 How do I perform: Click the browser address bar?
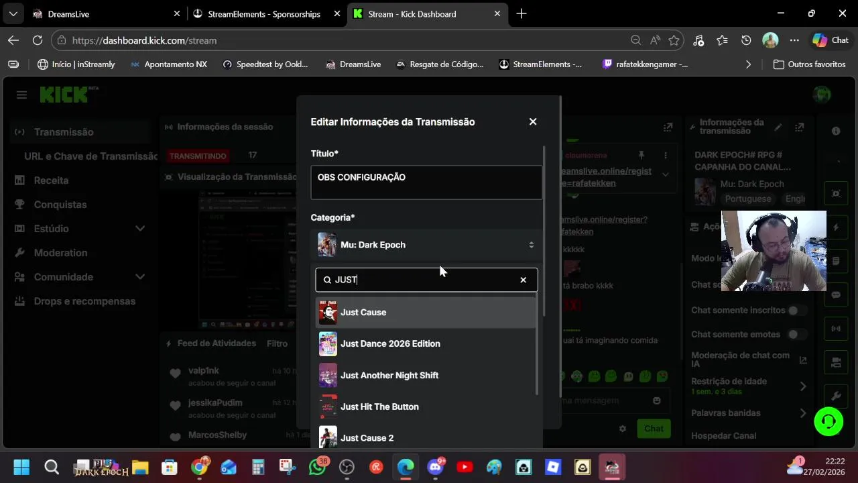coord(349,40)
